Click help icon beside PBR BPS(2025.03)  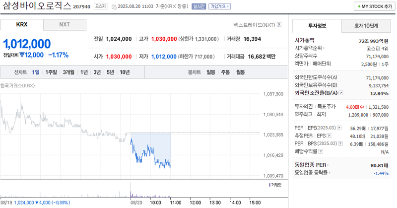340,143
